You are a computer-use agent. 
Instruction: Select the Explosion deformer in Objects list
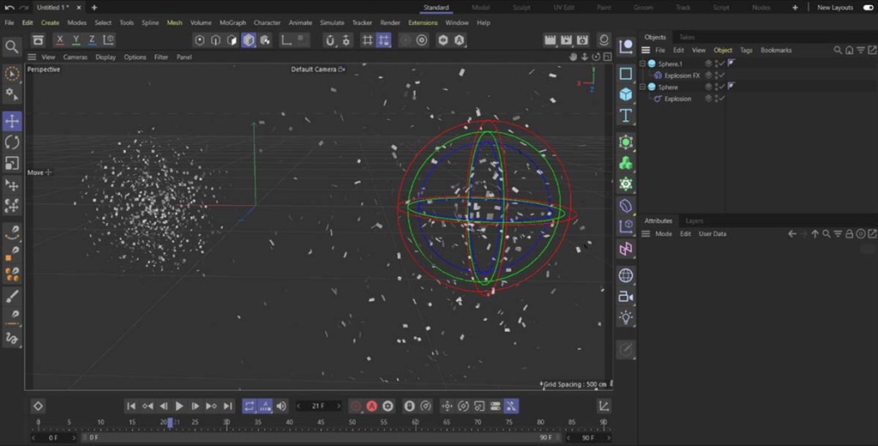pos(677,99)
